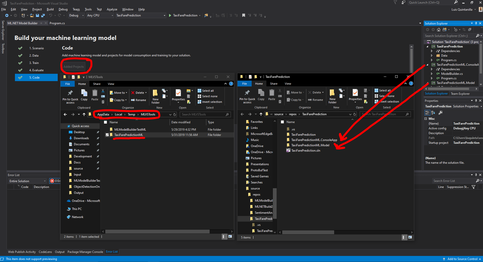
Task: Collapse TaxiFarePredictionML.ConsoleApp project node
Action: point(428,65)
